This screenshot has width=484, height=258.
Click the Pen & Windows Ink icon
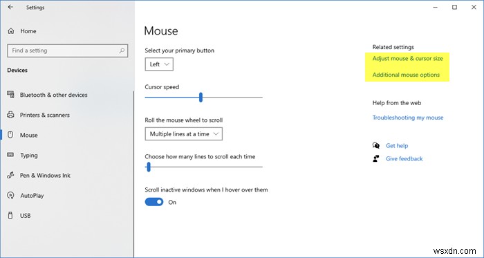tap(10, 175)
